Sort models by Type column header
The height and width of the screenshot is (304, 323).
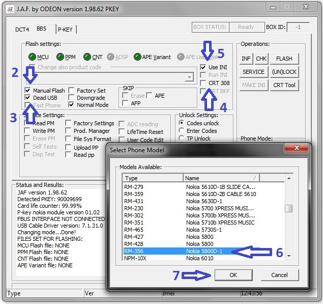point(153,178)
